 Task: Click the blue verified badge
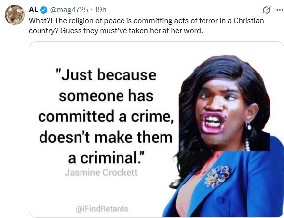pyautogui.click(x=43, y=10)
